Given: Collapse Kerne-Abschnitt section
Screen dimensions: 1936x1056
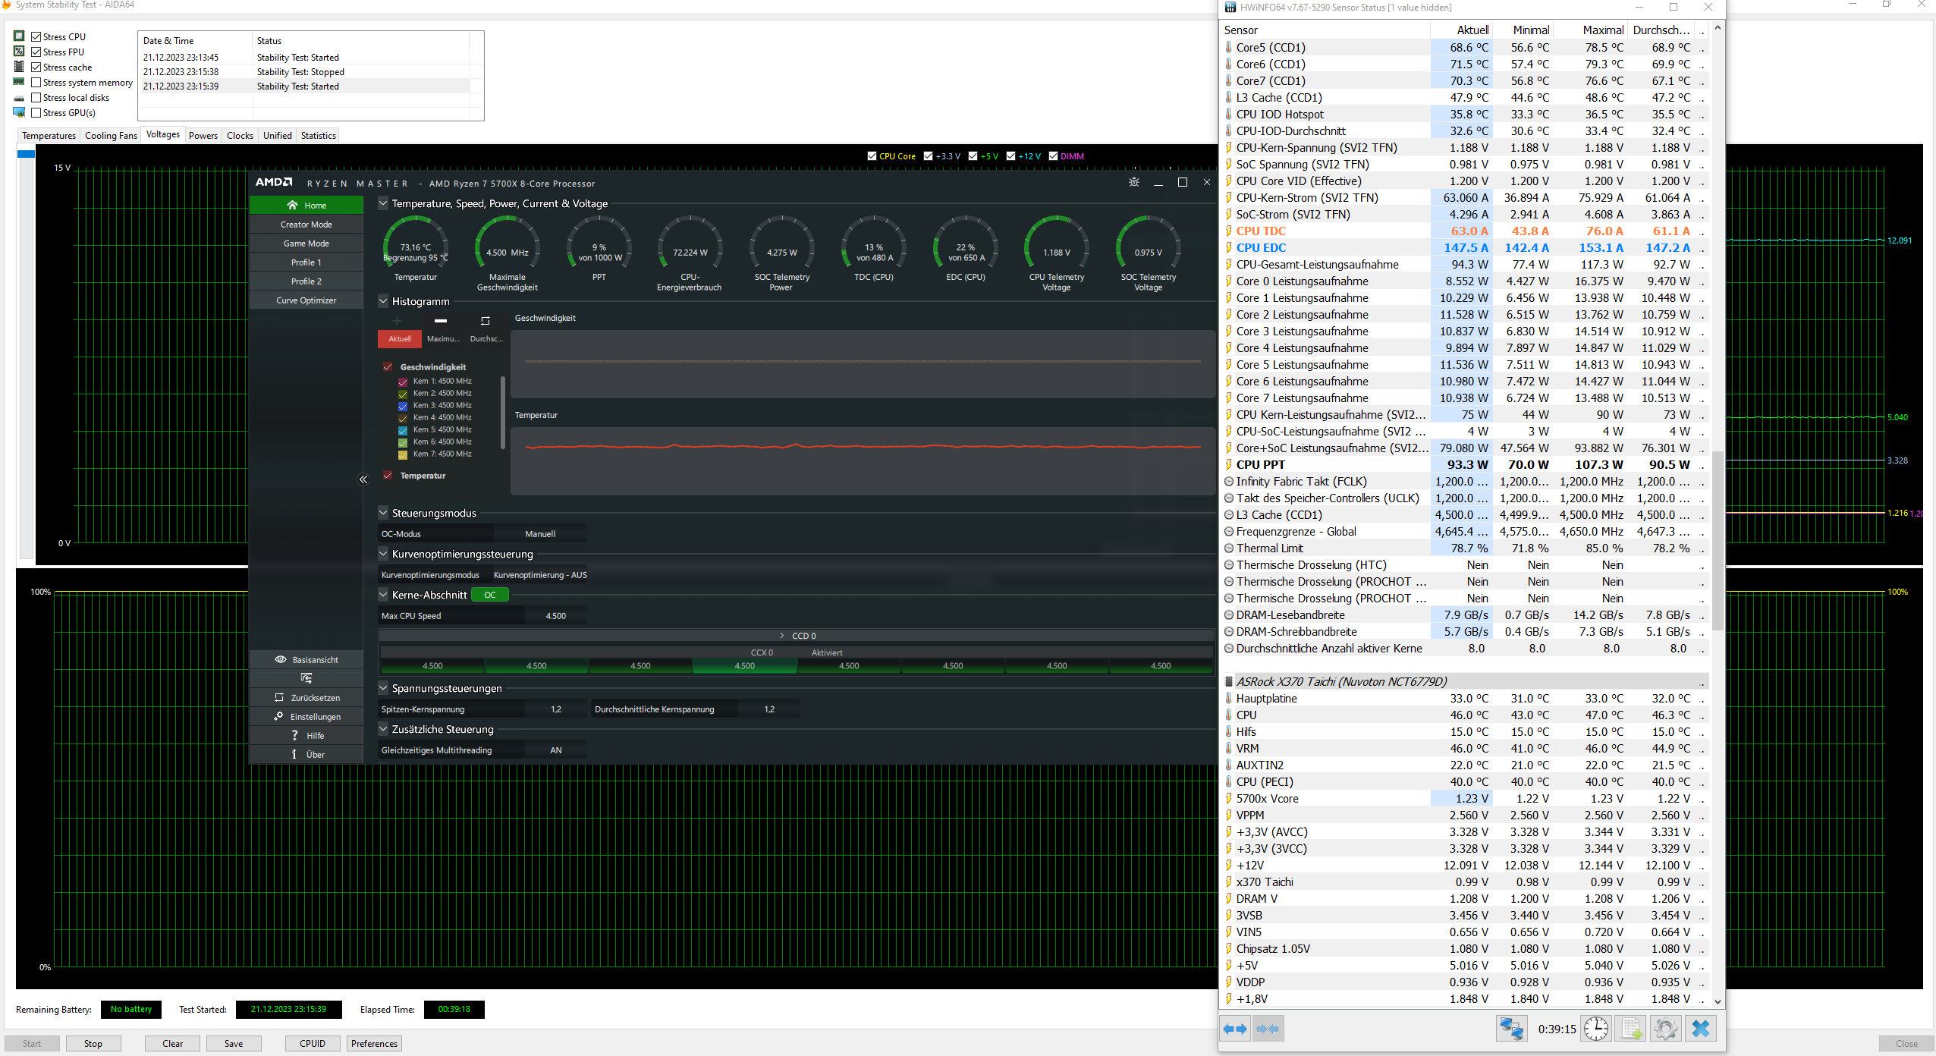Looking at the screenshot, I should (383, 595).
